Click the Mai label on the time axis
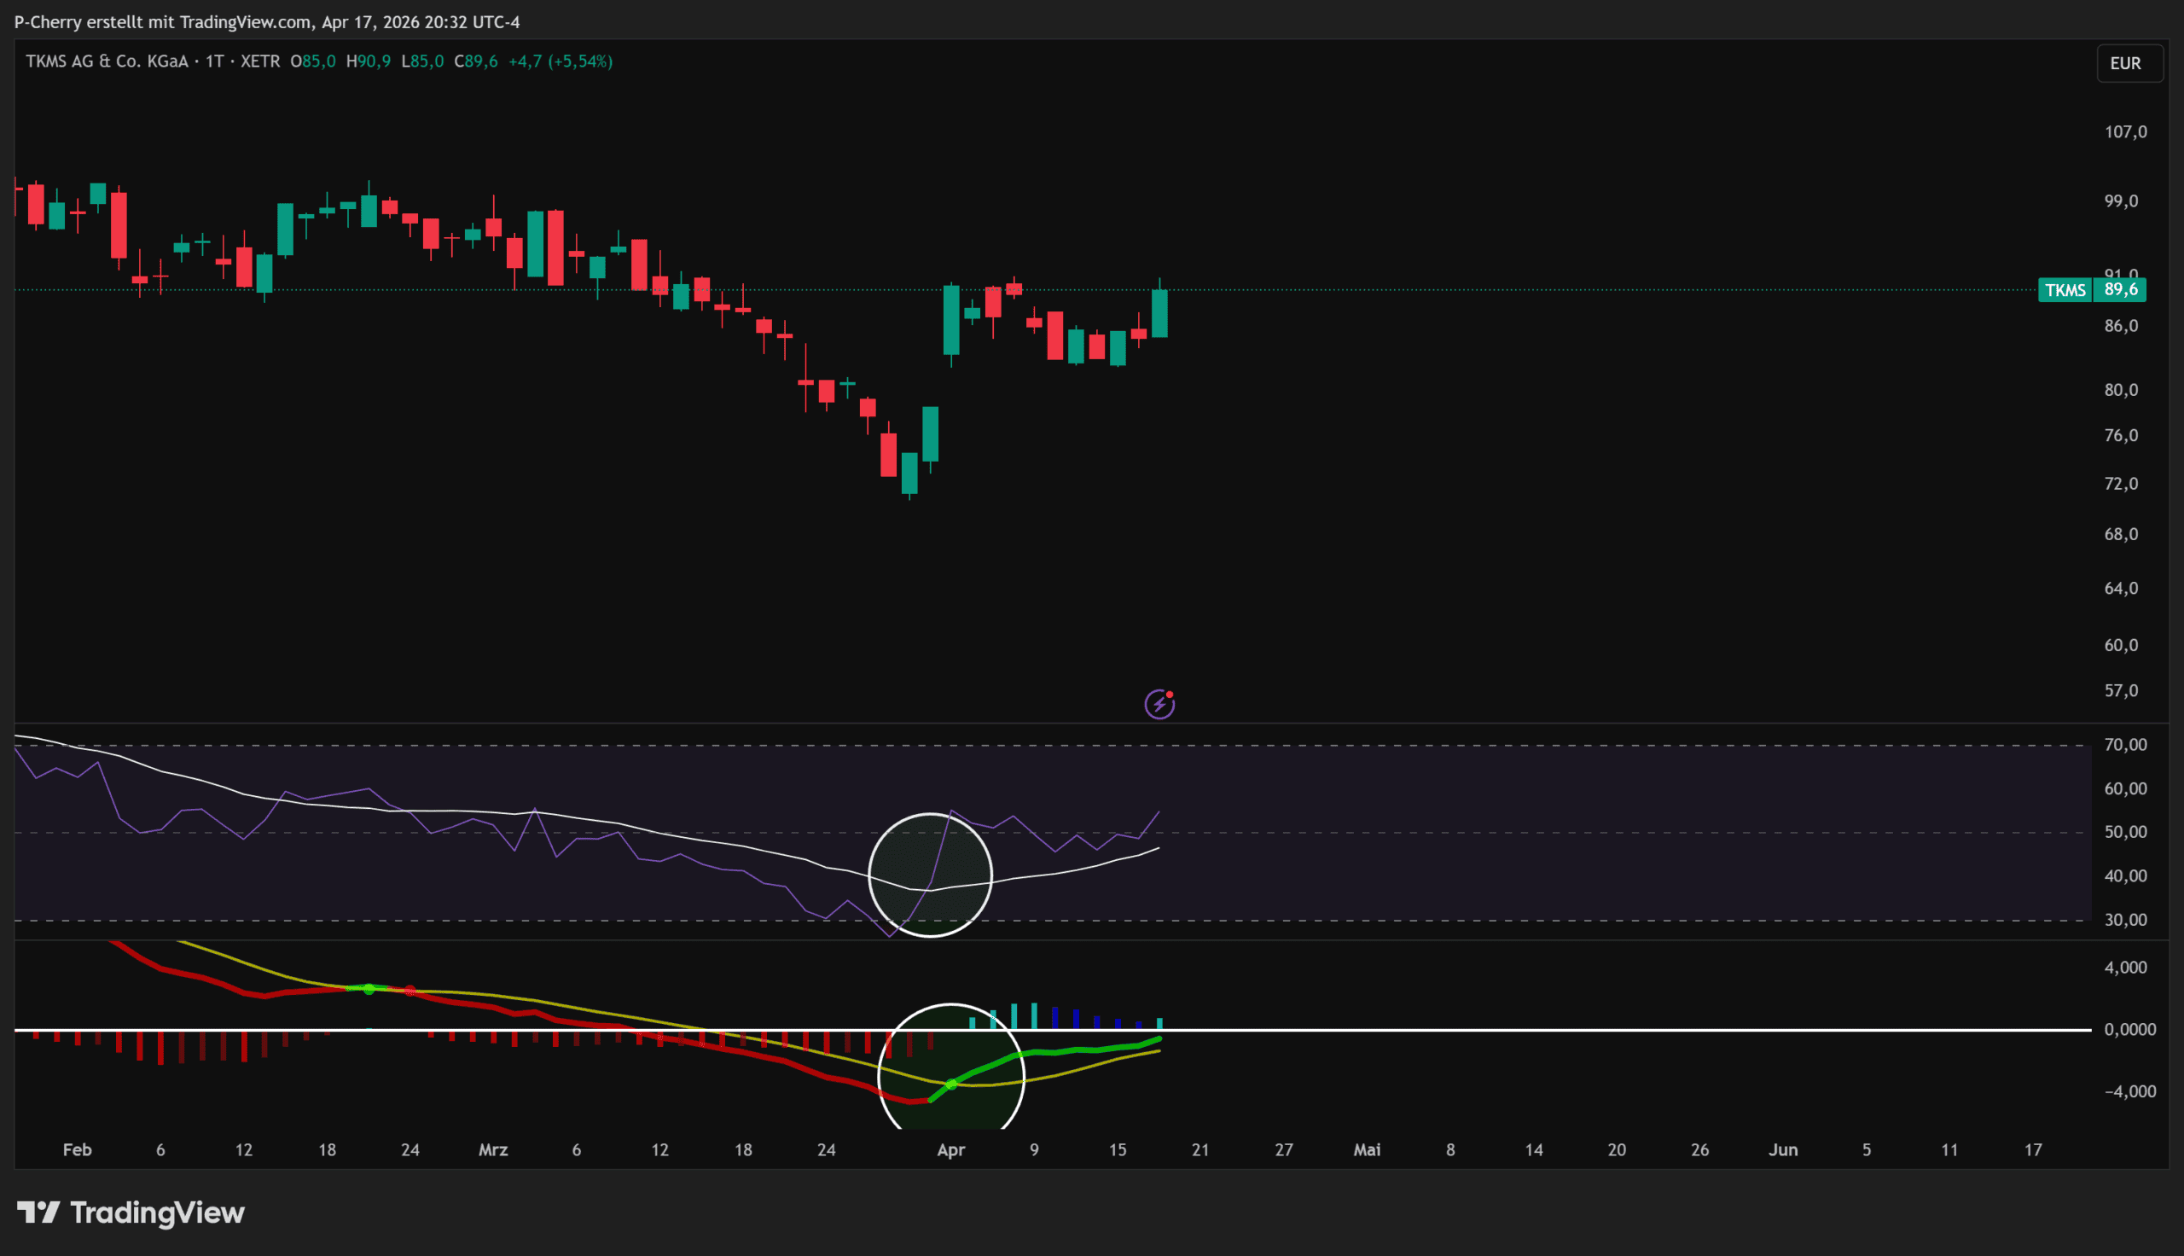The height and width of the screenshot is (1256, 2184). 1367,1150
